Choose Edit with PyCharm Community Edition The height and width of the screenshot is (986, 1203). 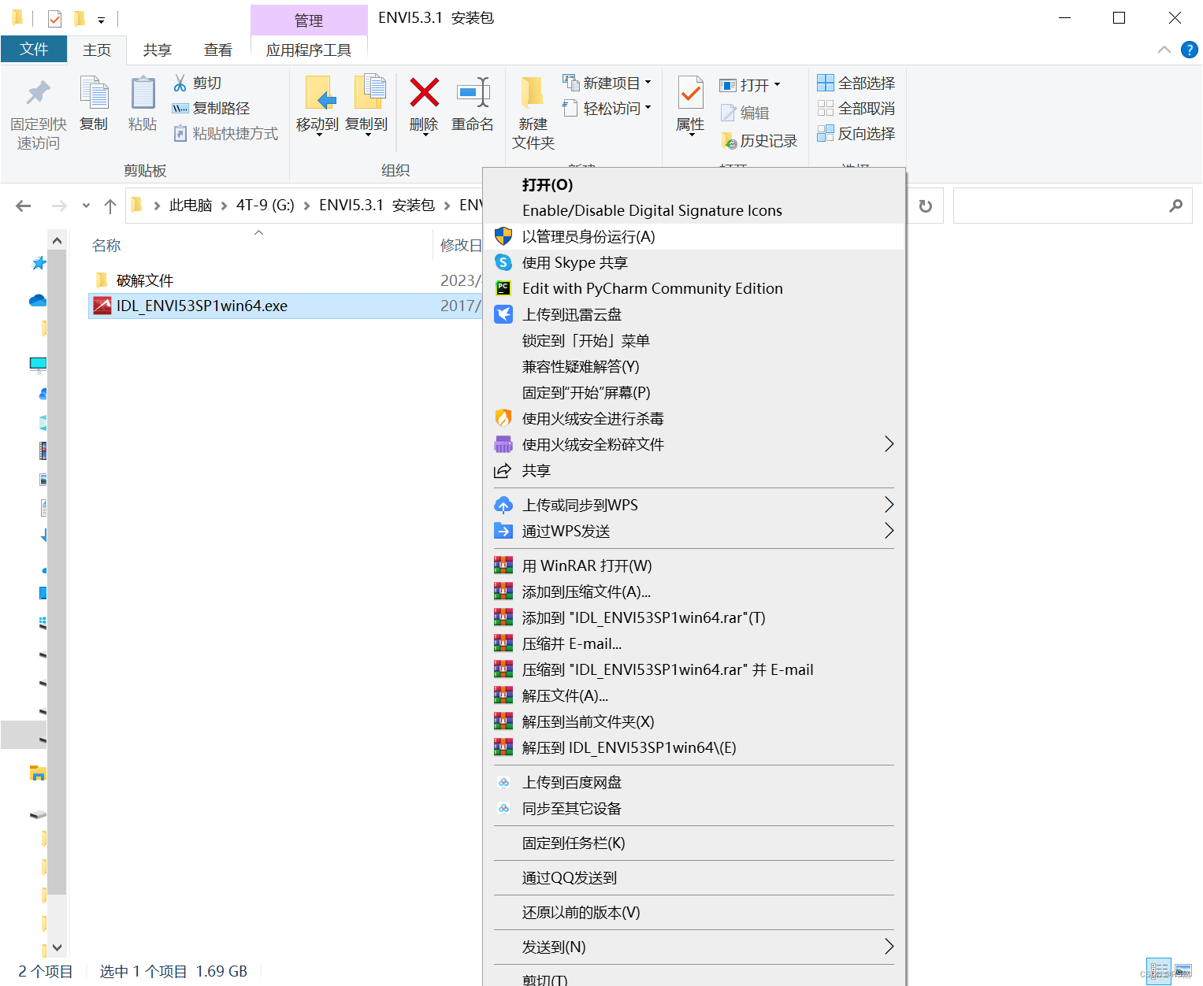pyautogui.click(x=694, y=288)
